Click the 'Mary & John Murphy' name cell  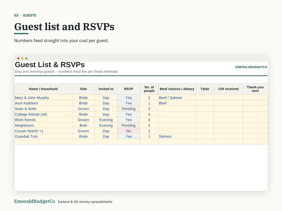pos(43,98)
